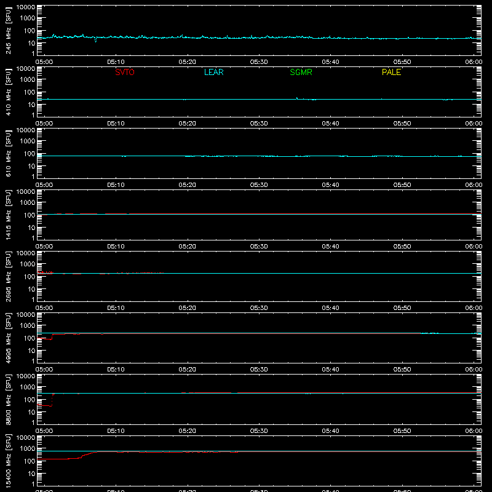Click 05:10 tick label of 245 MHz panel
This screenshot has width=492, height=492.
116,62
